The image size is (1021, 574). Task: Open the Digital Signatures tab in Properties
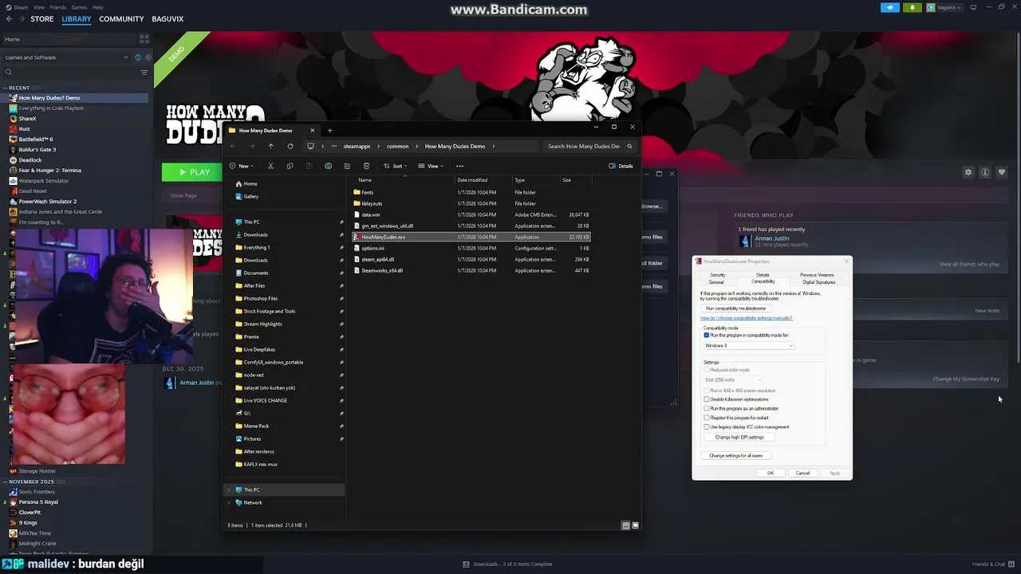pyautogui.click(x=819, y=281)
